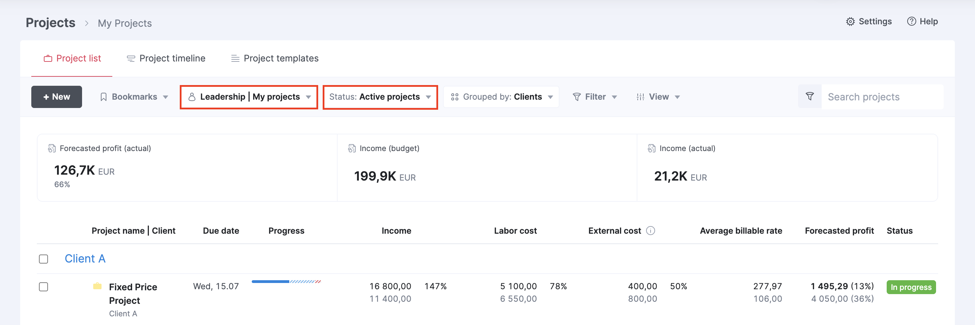975x325 pixels.
Task: Click the Settings gear icon
Action: [850, 22]
